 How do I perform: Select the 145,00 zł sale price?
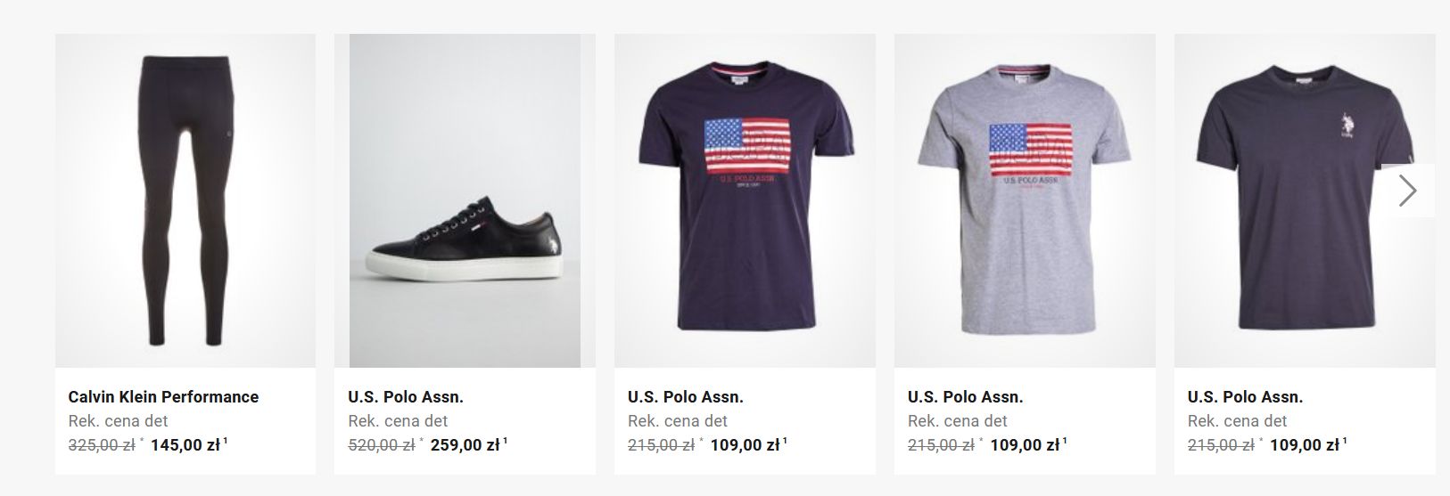[185, 445]
